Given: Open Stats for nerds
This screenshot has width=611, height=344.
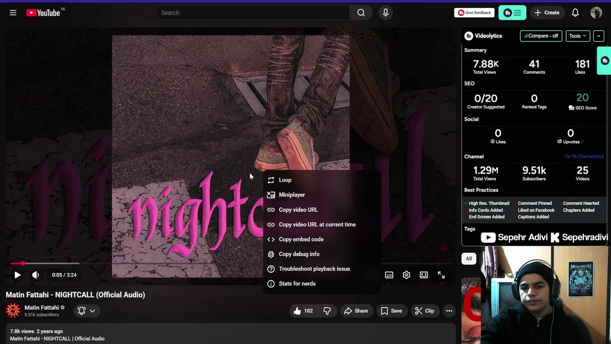Looking at the screenshot, I should pyautogui.click(x=322, y=284).
